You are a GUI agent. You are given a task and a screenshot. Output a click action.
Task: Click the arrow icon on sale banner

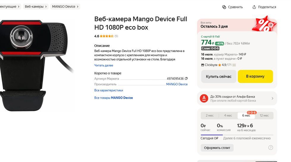(x=270, y=25)
